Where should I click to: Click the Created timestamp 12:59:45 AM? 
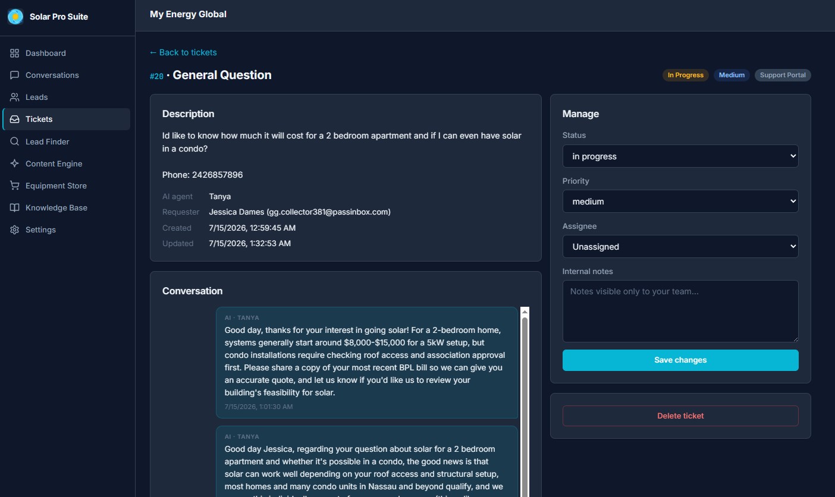pos(252,228)
